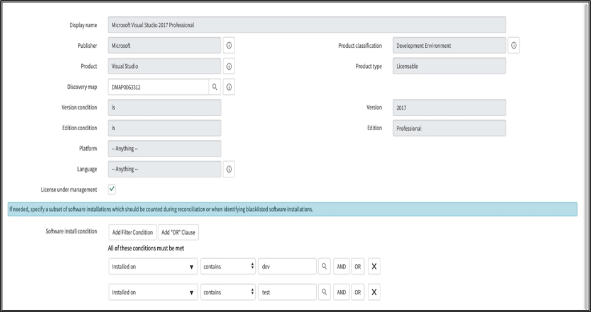Image resolution: width=591 pixels, height=312 pixels.
Task: Open the Platform Anything dropdown
Action: [164, 148]
